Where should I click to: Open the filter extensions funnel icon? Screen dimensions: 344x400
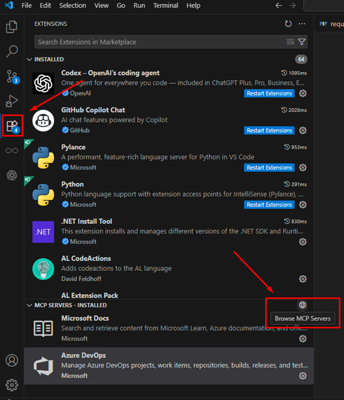[x=302, y=42]
